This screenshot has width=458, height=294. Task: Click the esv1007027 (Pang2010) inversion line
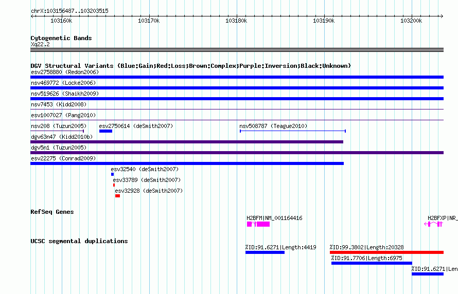tap(237, 120)
